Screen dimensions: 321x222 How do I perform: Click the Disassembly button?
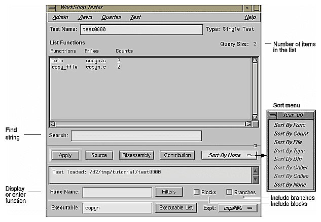click(136, 155)
